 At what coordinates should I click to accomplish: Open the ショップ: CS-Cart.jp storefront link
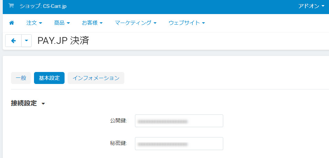(x=43, y=6)
